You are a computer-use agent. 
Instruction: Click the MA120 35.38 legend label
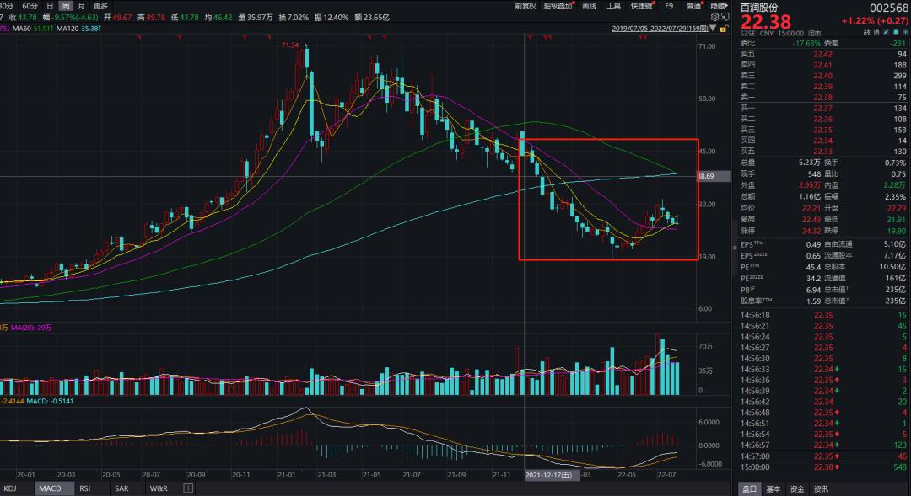coord(79,29)
